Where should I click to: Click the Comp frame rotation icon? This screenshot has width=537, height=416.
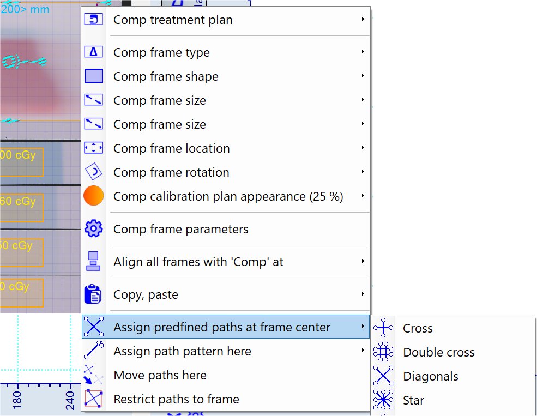(94, 172)
